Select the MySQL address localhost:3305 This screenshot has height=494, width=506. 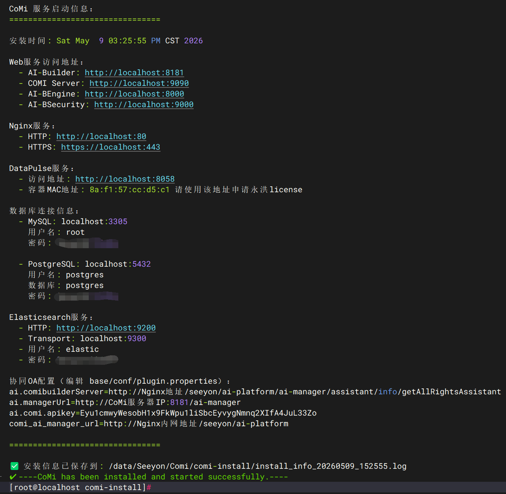(94, 221)
